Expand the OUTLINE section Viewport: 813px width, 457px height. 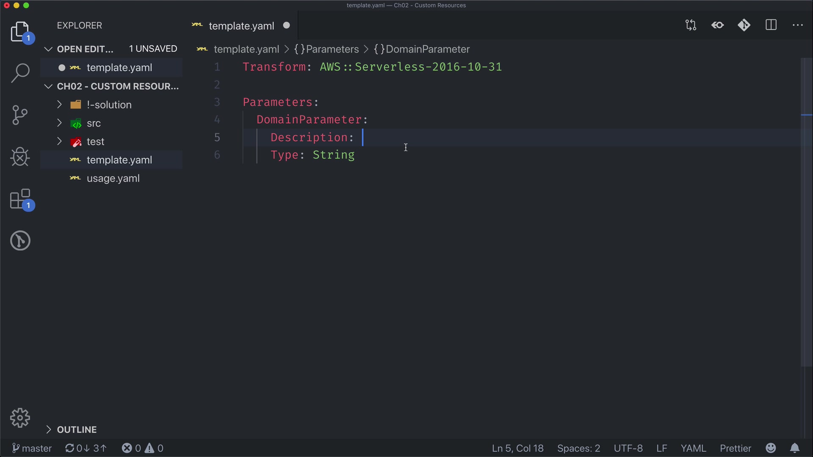pyautogui.click(x=77, y=429)
